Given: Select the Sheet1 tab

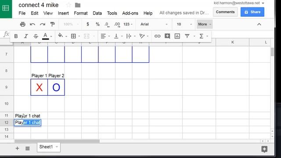Looking at the screenshot, I should (49, 147).
